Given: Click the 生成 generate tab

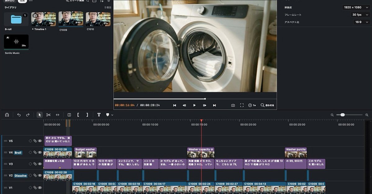Looking at the screenshot, I should (22, 1).
